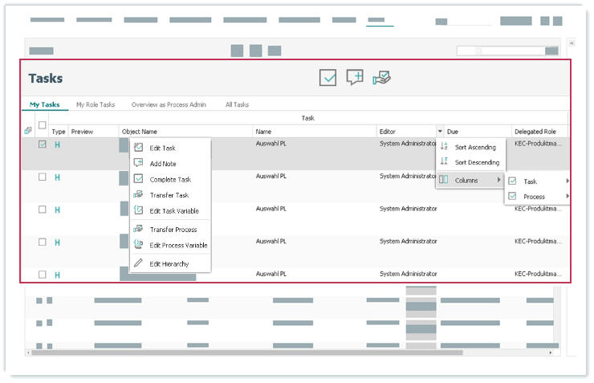Toggle the Task columns checkbox in submenu
Screen dimensions: 594x383
513,181
